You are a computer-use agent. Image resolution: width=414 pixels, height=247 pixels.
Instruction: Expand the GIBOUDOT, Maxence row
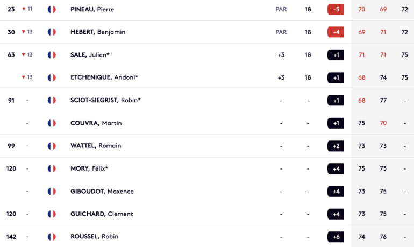point(207,191)
